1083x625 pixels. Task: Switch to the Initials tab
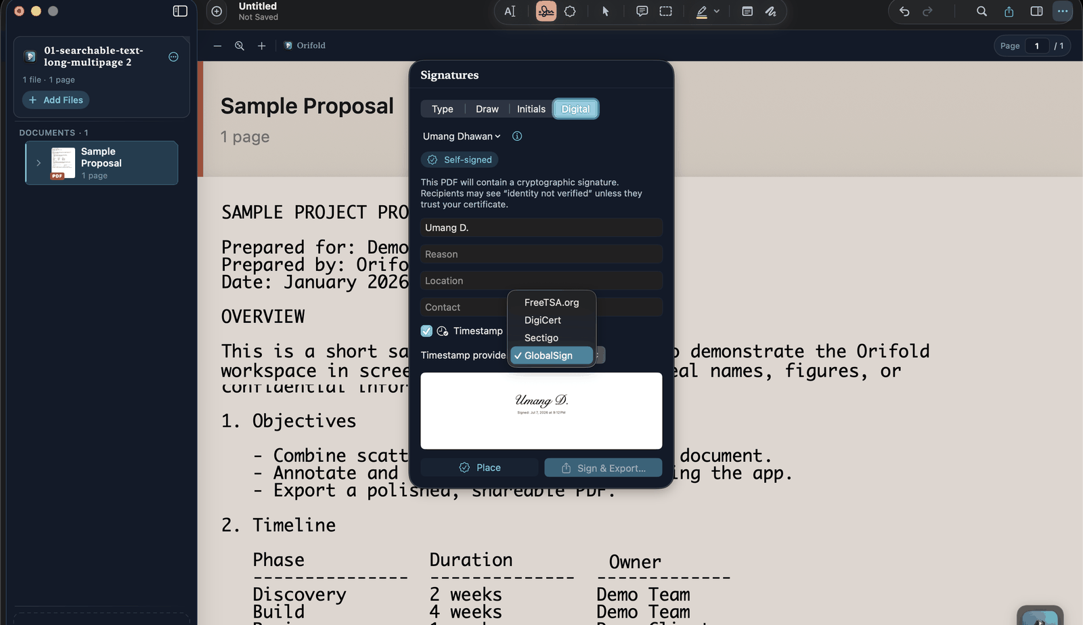click(531, 109)
